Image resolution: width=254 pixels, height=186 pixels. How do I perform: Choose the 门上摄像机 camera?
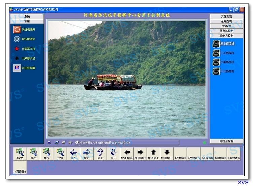click(216, 53)
